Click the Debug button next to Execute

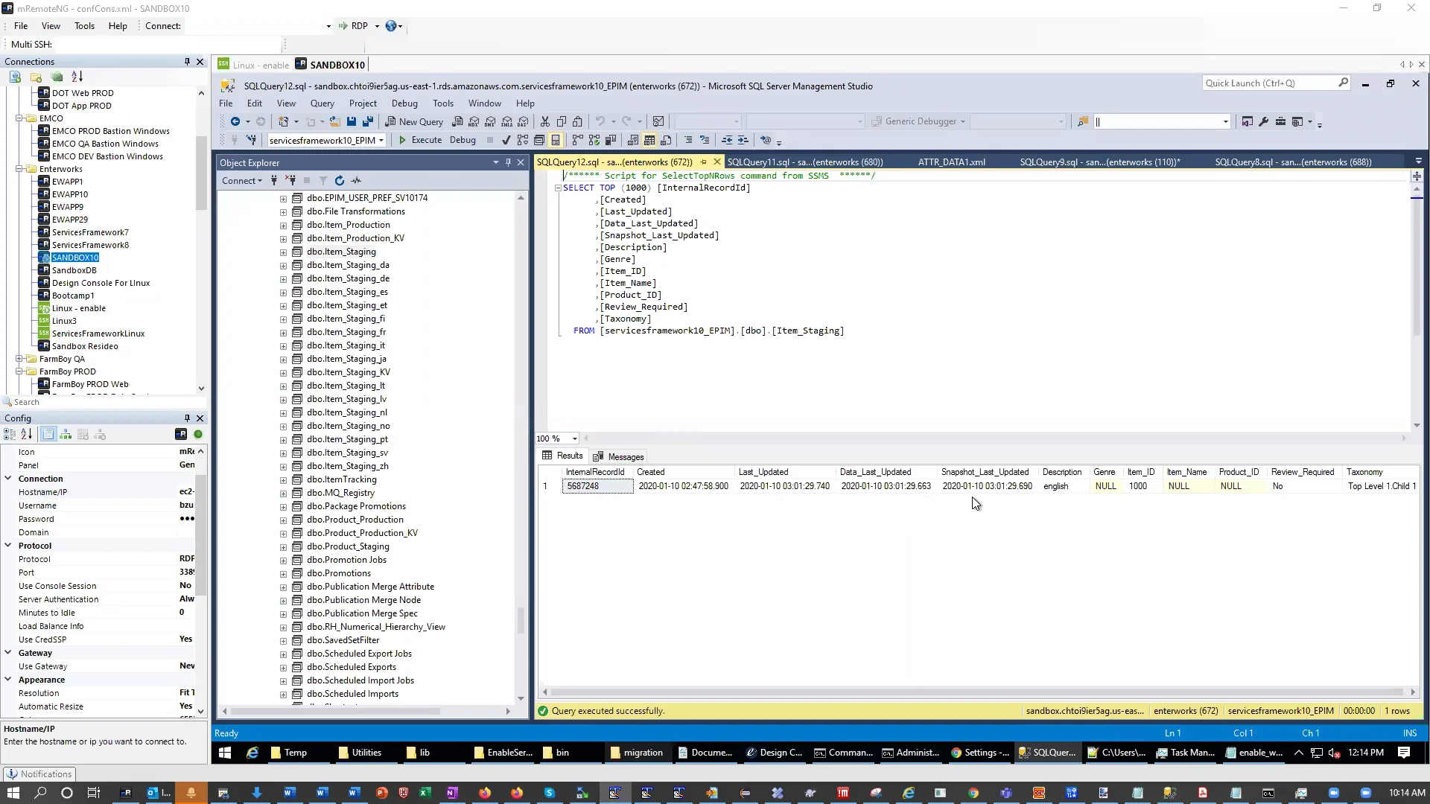[x=462, y=140]
